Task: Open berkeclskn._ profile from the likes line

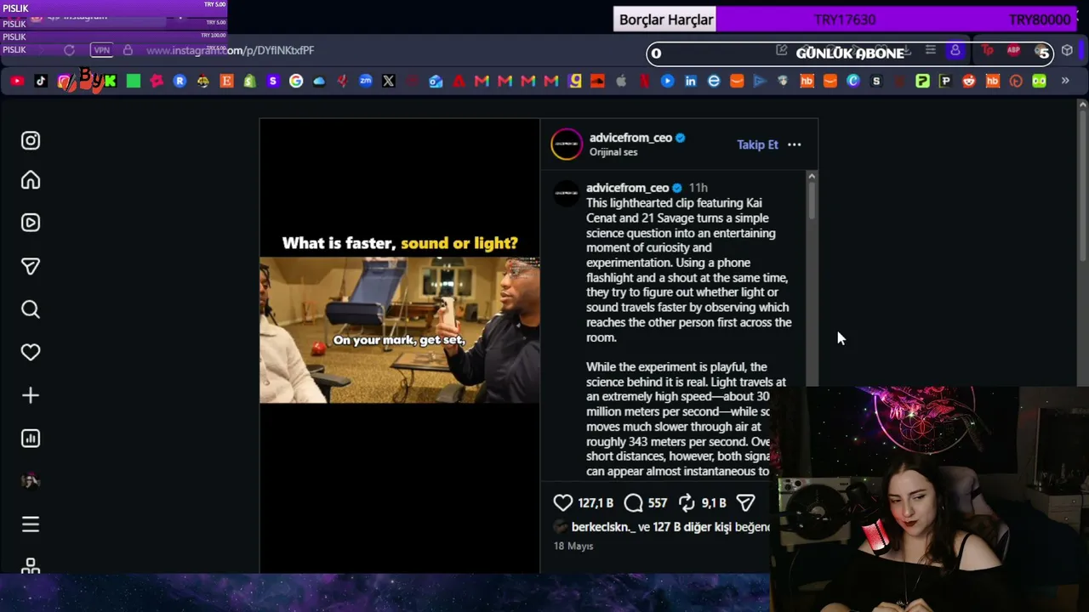Action: tap(603, 527)
